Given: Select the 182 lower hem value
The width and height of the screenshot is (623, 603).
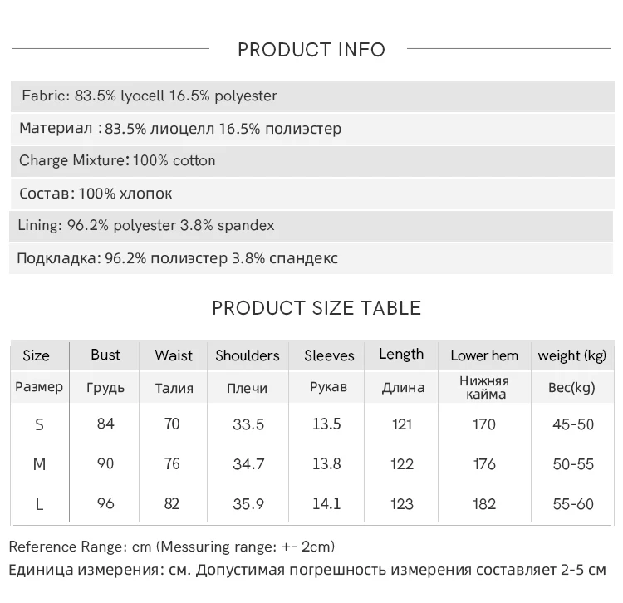Looking at the screenshot, I should coord(484,504).
